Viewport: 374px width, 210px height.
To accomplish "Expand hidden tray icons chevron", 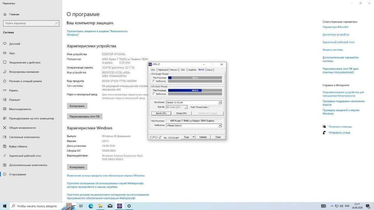I will click(332, 206).
